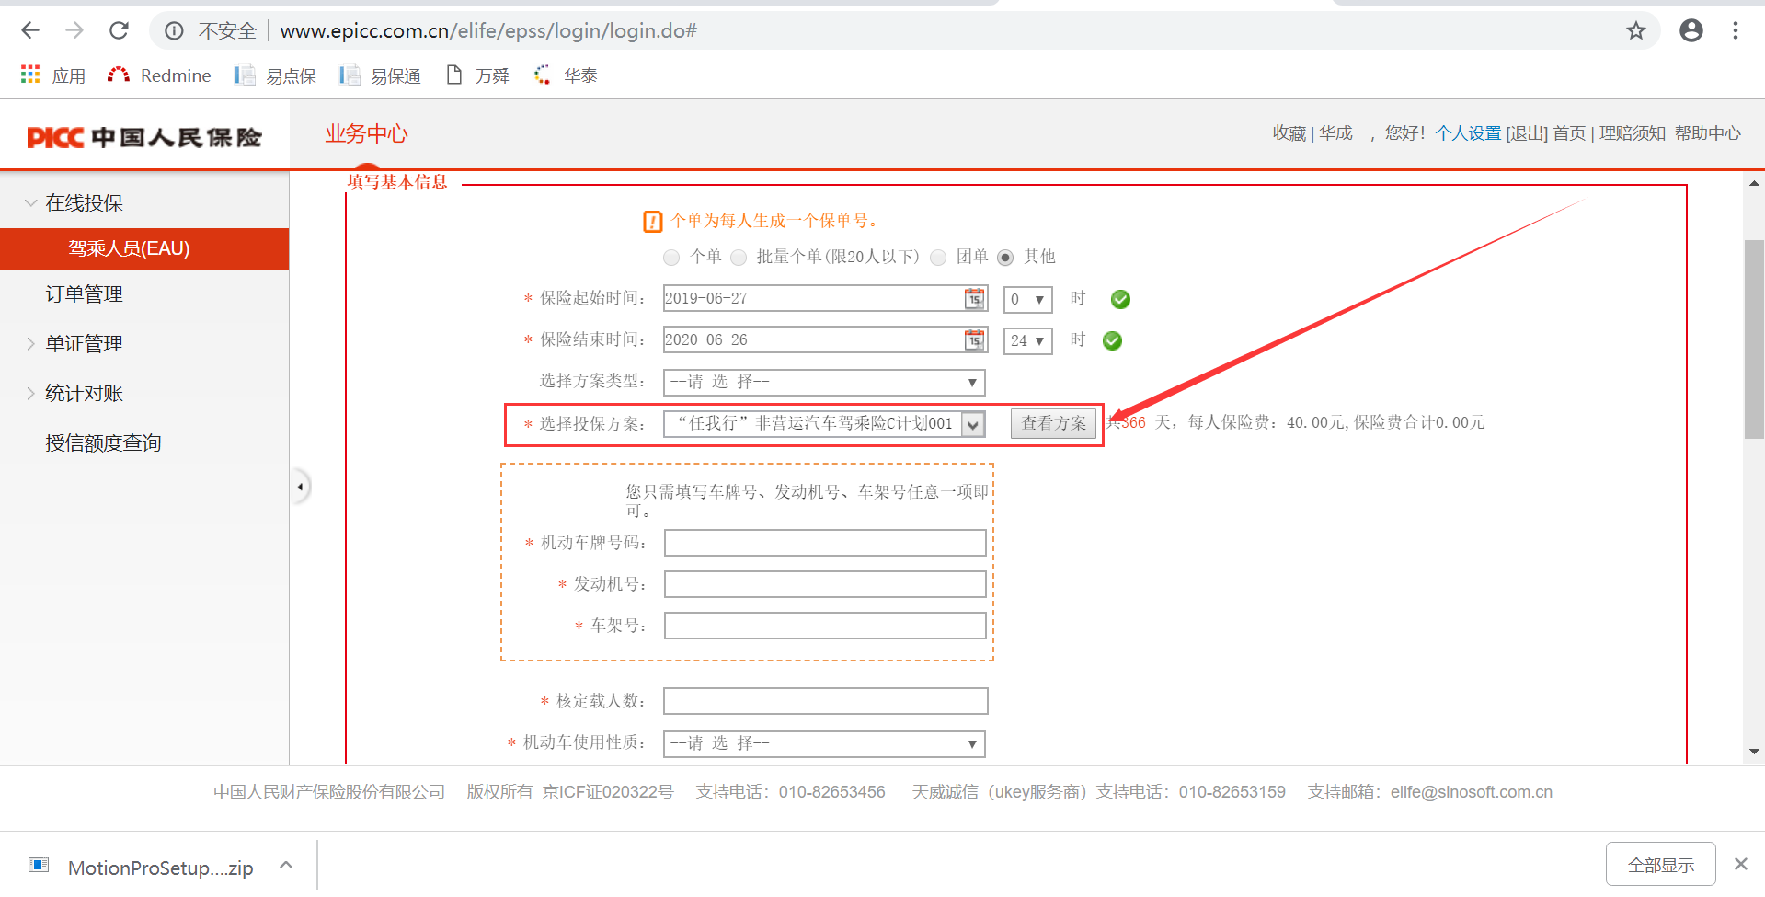Focus the 核定载人数 input field

(825, 701)
